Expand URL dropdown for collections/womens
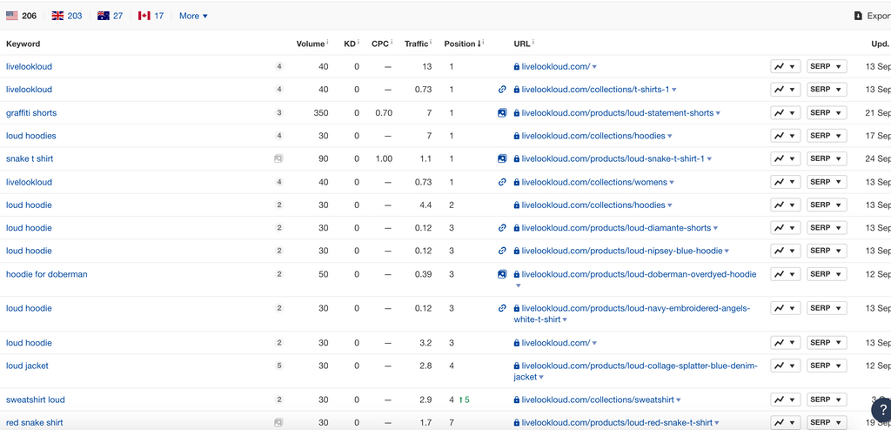 [x=672, y=183]
